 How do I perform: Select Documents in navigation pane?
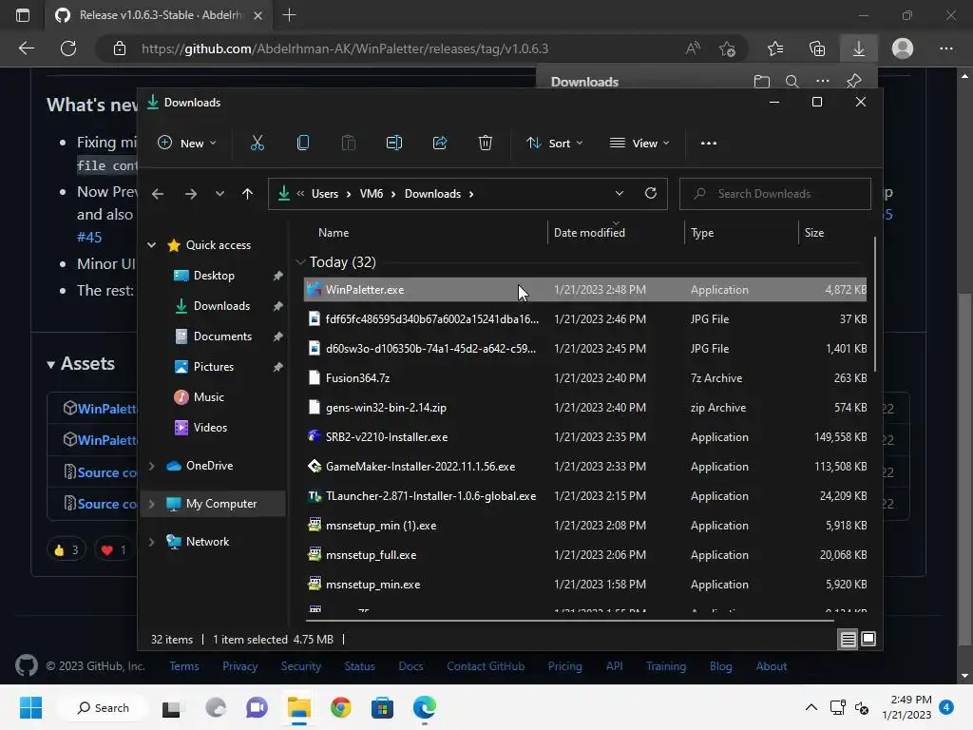[x=222, y=336]
